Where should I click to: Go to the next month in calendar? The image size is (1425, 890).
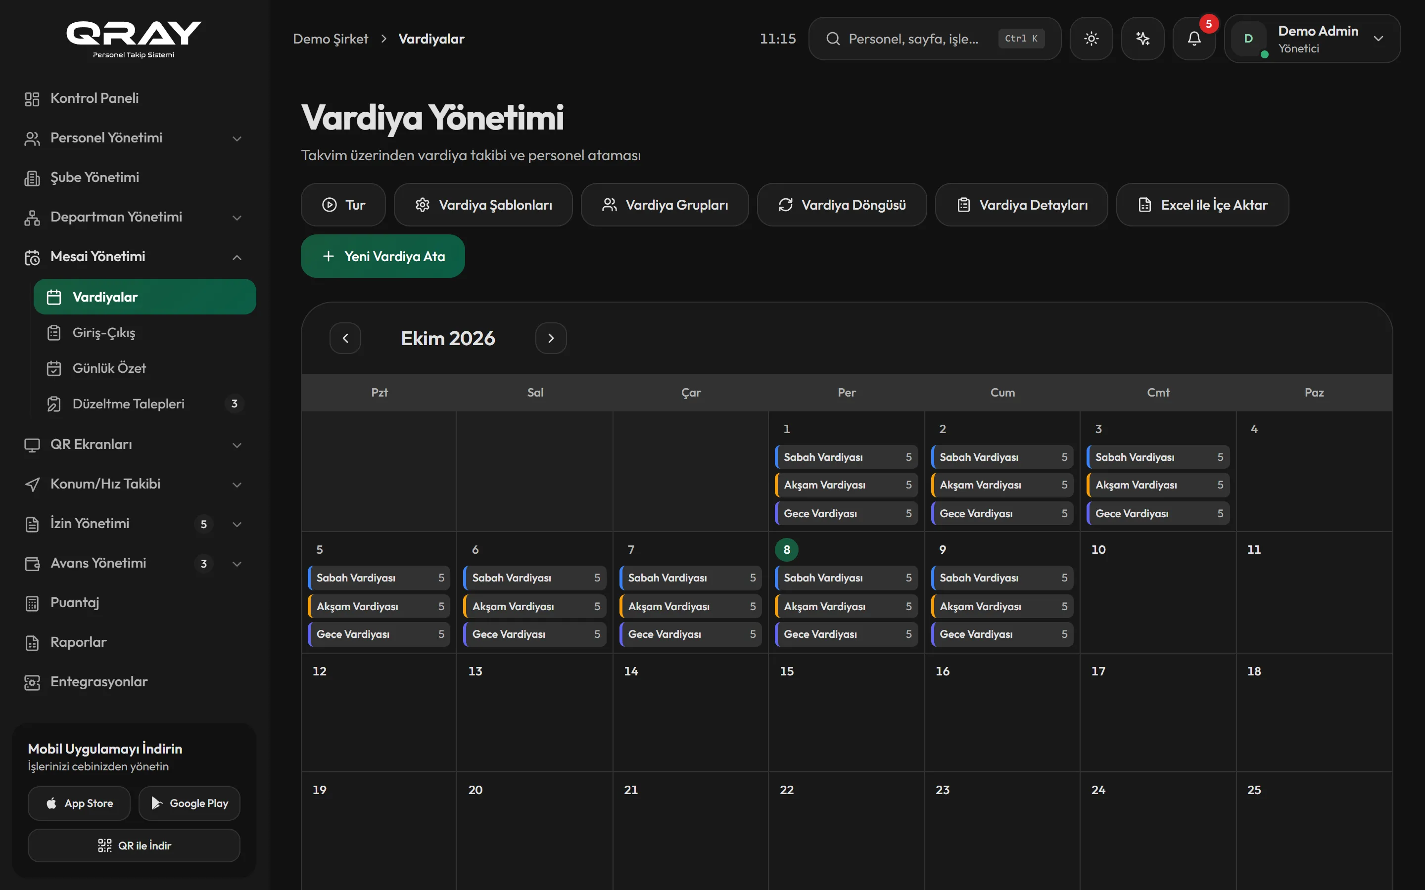(x=551, y=338)
